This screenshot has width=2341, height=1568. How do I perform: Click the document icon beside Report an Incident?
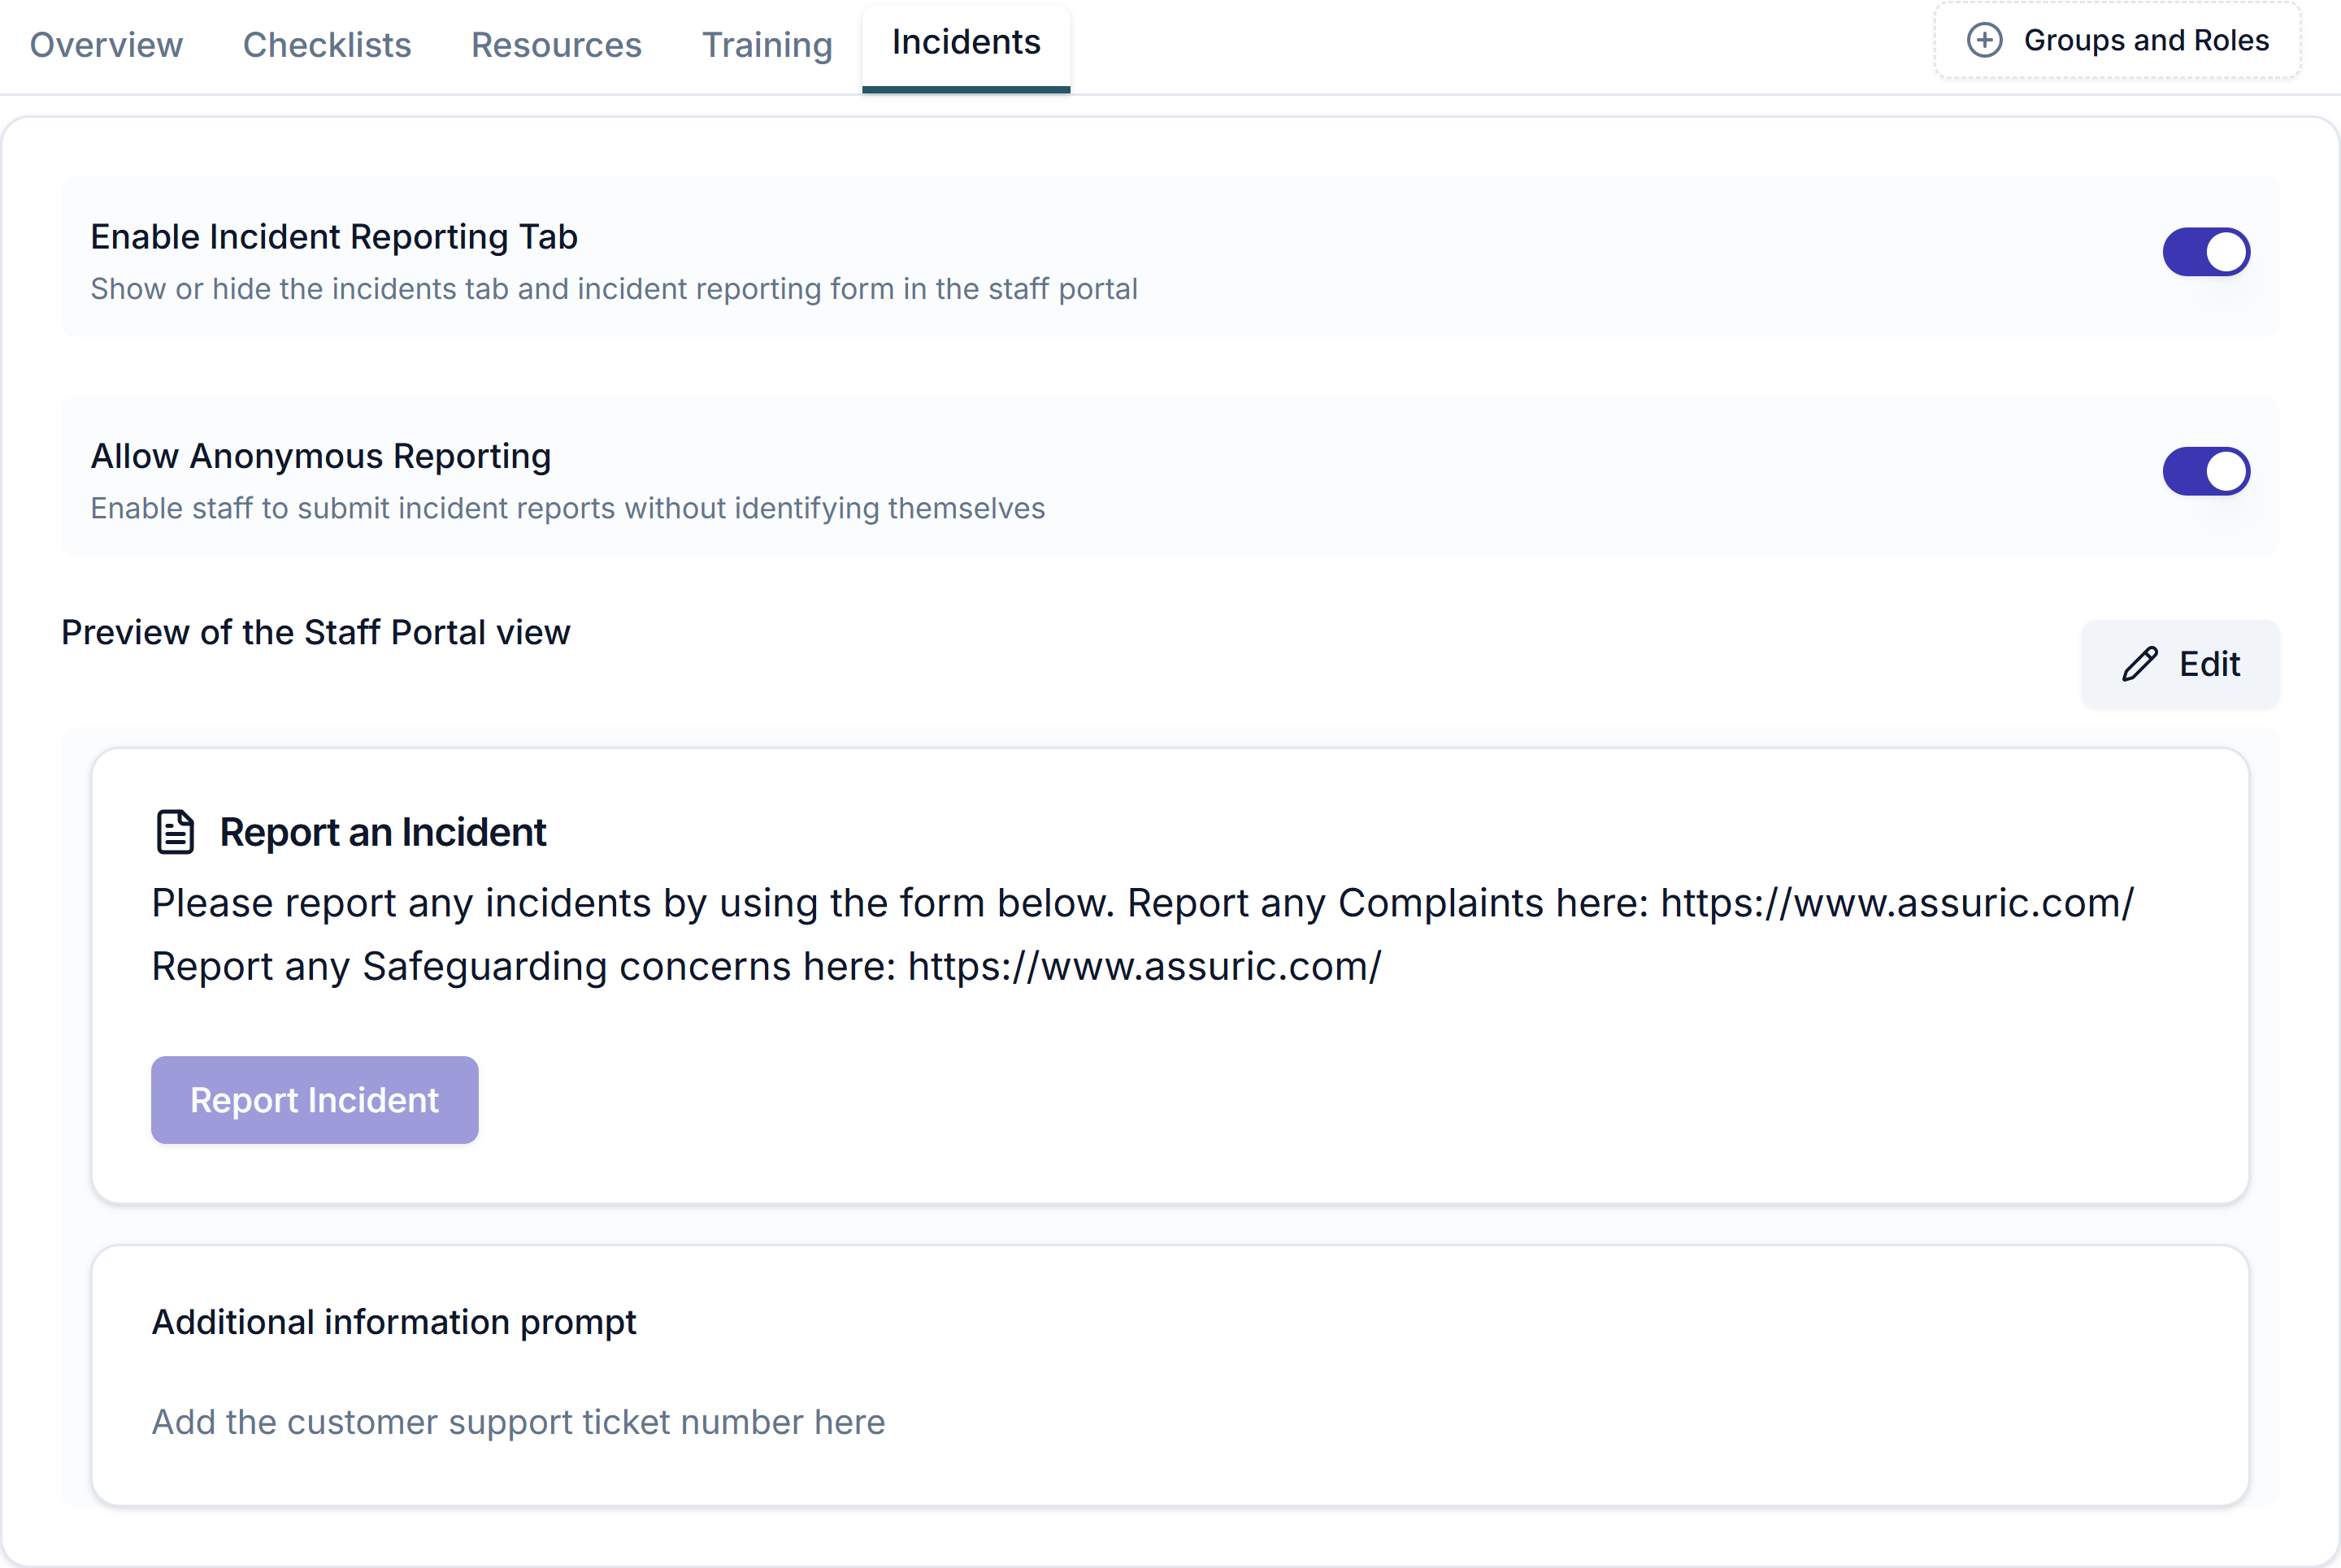(x=175, y=832)
